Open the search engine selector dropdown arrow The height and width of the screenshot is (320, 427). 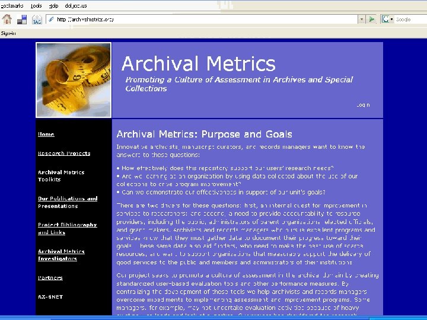[392, 20]
